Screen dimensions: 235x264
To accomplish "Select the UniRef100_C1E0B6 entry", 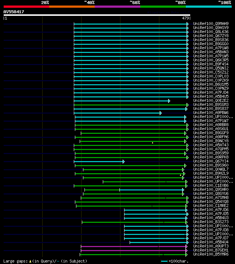I will coord(211,185).
